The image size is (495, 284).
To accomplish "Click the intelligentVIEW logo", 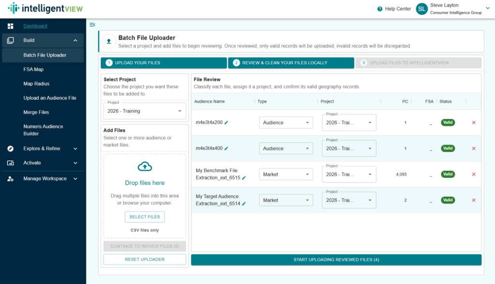I will (x=45, y=8).
